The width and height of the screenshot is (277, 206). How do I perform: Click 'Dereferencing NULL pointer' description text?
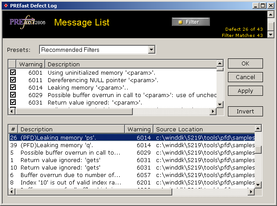pos(103,80)
